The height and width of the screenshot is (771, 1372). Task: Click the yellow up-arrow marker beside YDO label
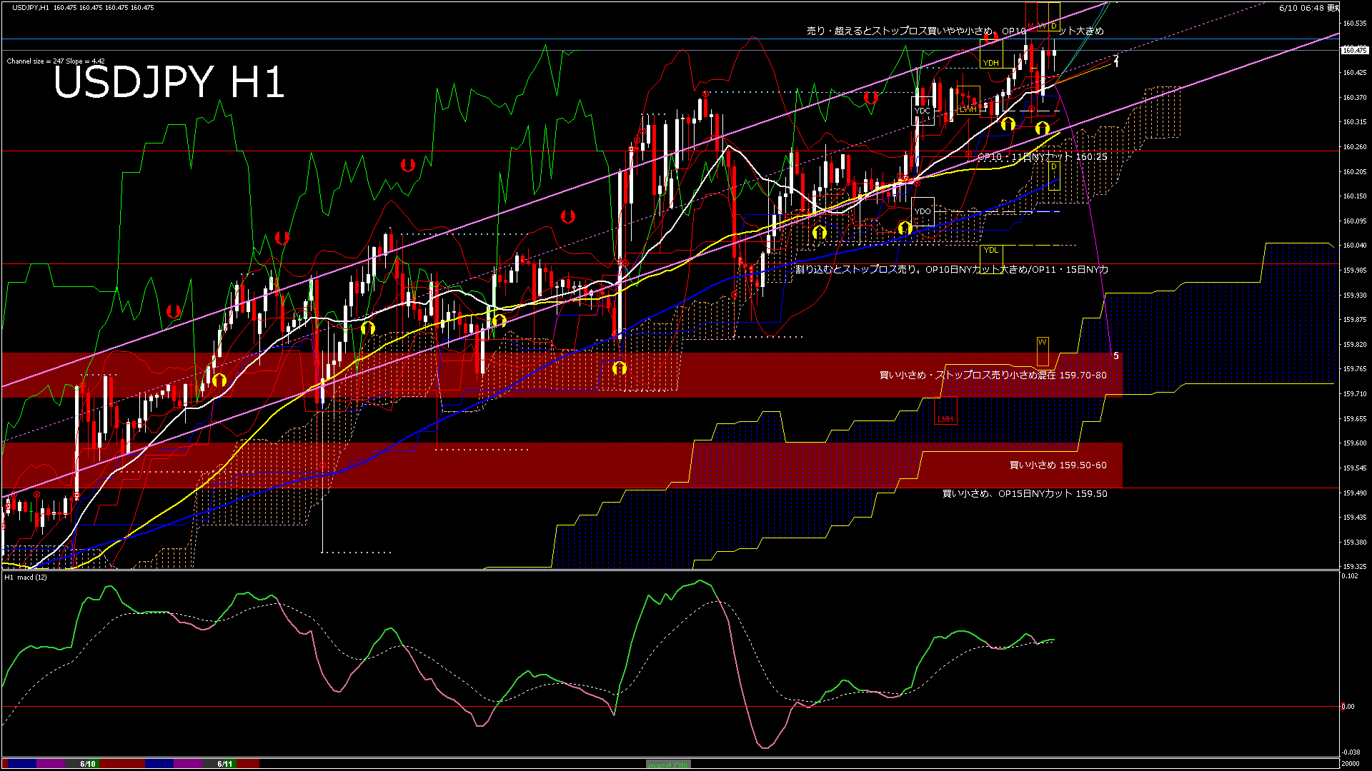(x=905, y=228)
